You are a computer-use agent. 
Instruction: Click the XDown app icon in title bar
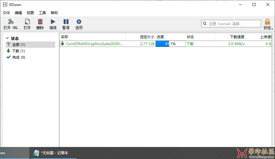pyautogui.click(x=5, y=5)
